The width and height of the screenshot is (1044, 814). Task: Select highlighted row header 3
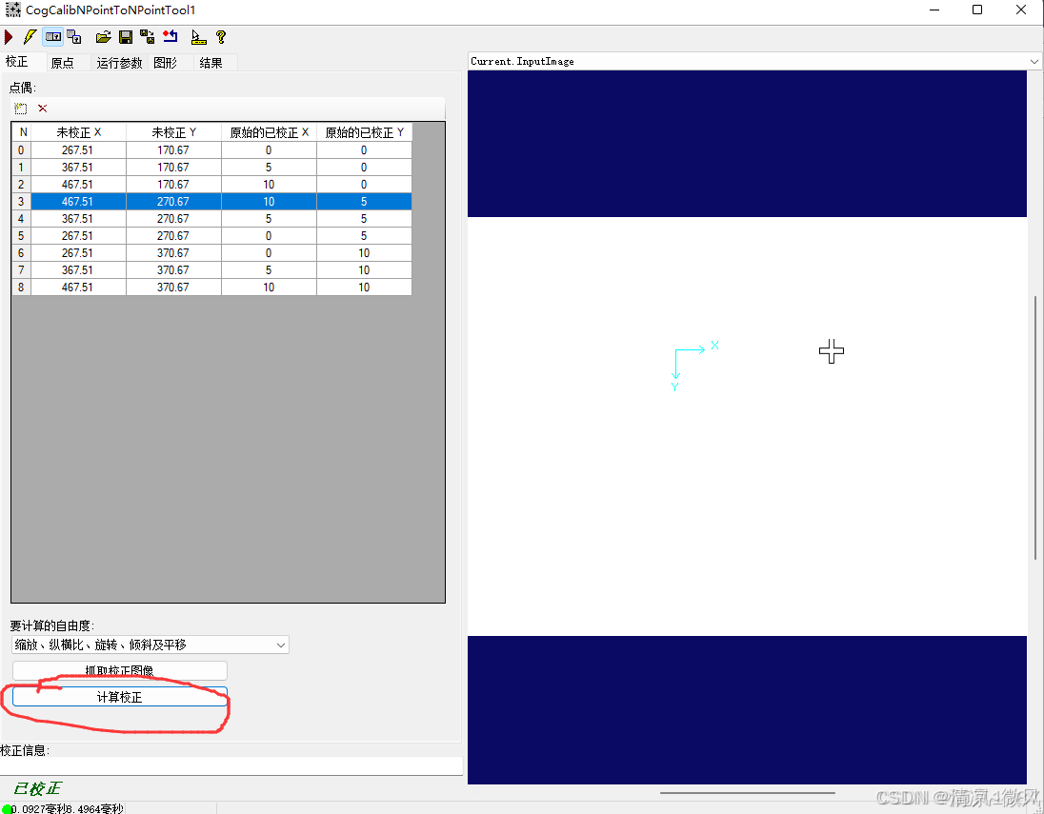(21, 202)
